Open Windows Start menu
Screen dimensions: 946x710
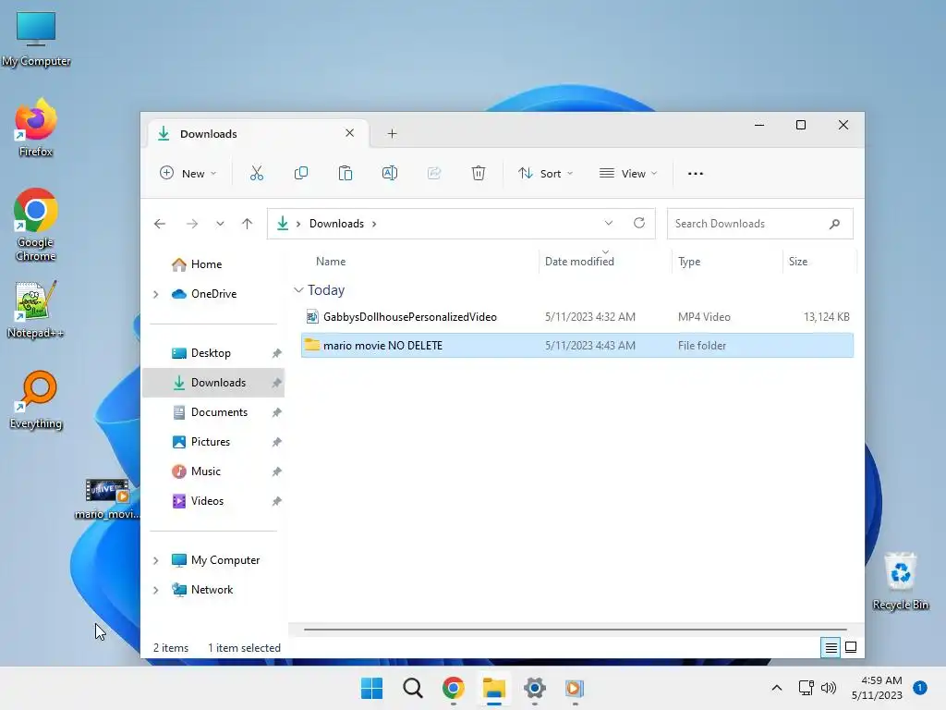tap(371, 688)
